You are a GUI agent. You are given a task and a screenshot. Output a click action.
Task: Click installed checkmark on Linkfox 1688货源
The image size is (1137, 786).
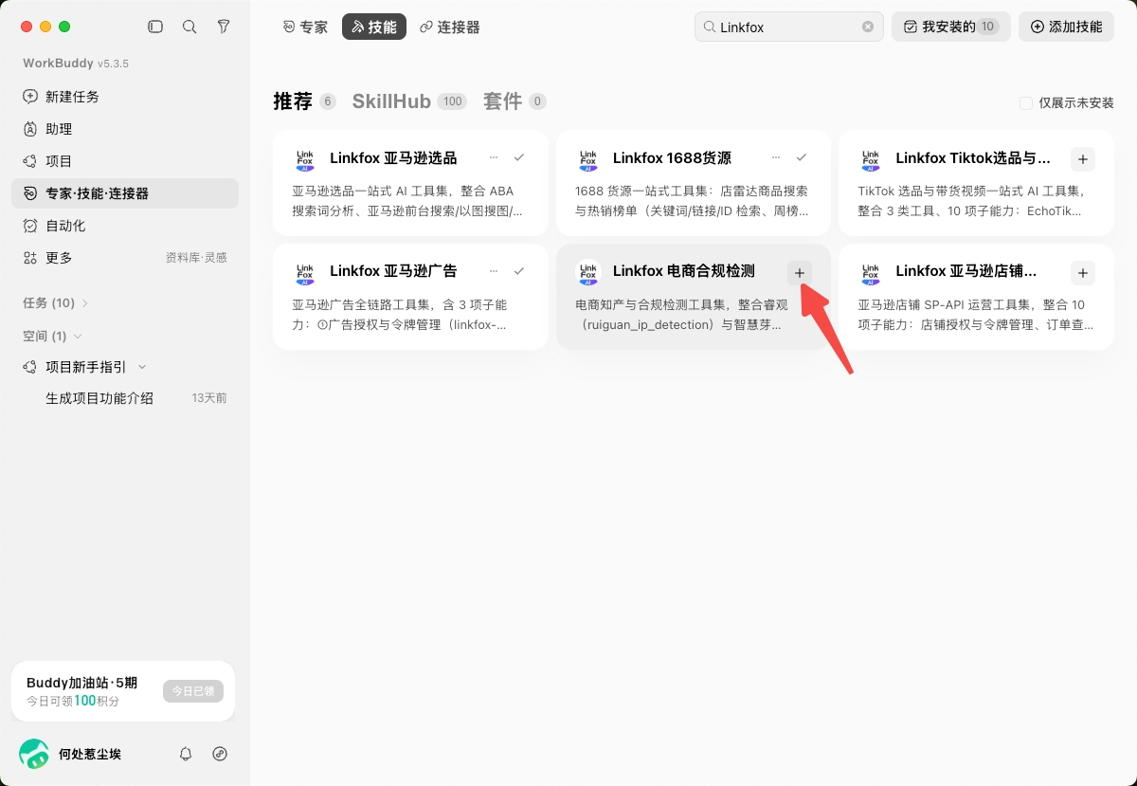[802, 157]
